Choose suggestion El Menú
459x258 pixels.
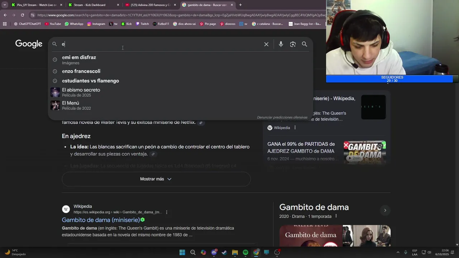[x=180, y=105]
